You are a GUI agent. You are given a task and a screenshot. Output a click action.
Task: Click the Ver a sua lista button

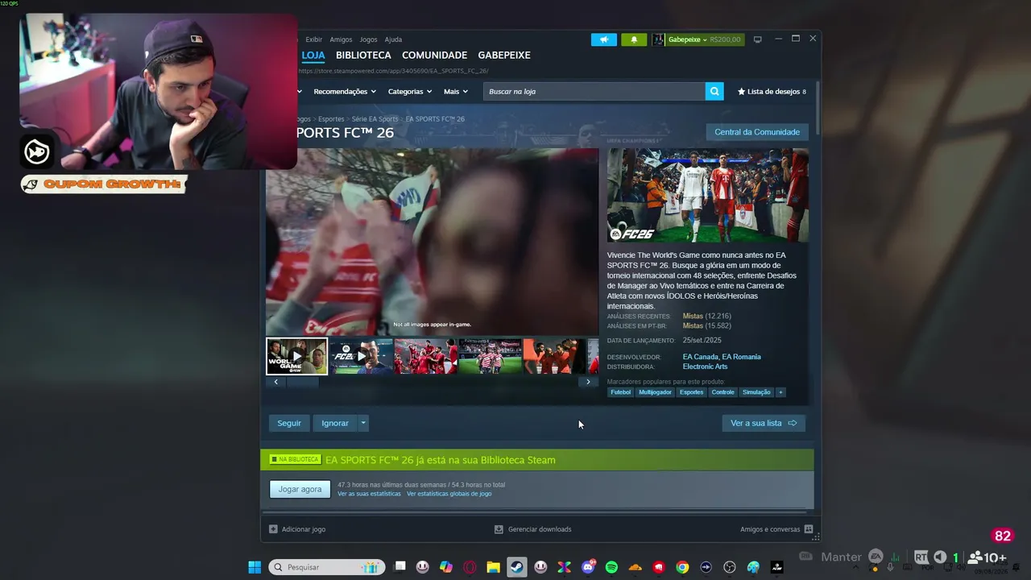[764, 423]
